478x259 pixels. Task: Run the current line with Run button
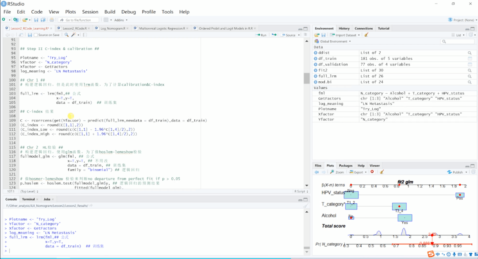click(261, 35)
